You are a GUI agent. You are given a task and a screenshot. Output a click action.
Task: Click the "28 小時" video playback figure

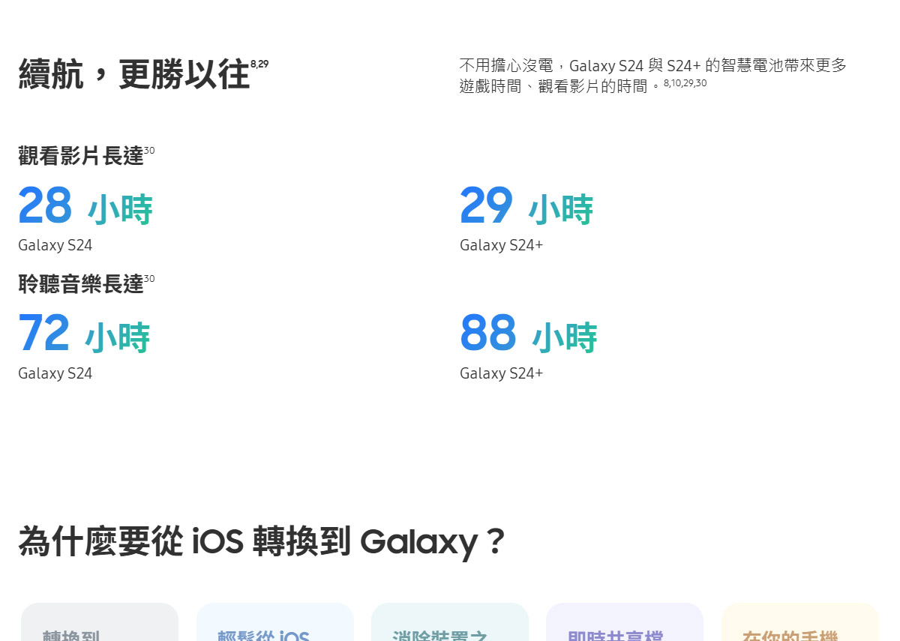coord(85,206)
